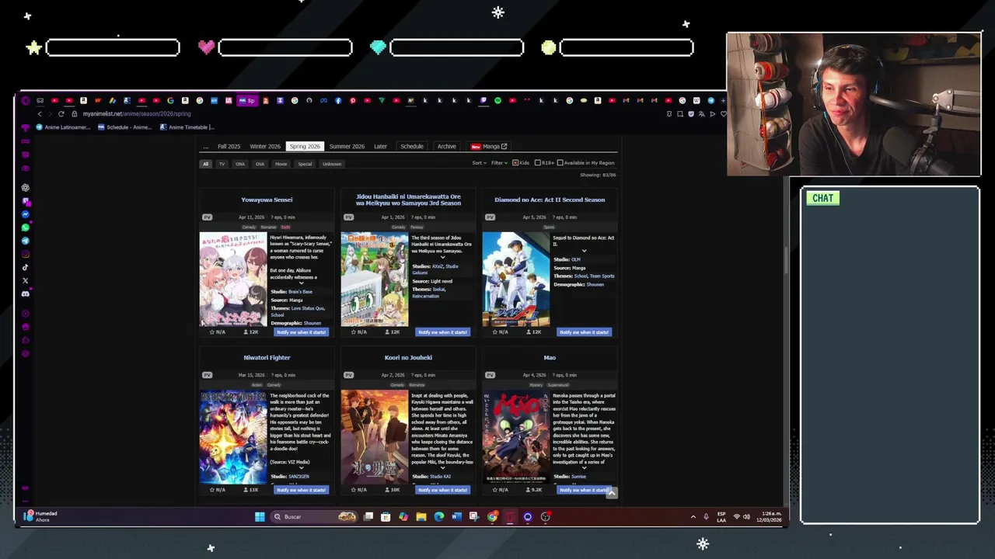
Task: Open Discord in the Opera sidebar
Action: [26, 293]
